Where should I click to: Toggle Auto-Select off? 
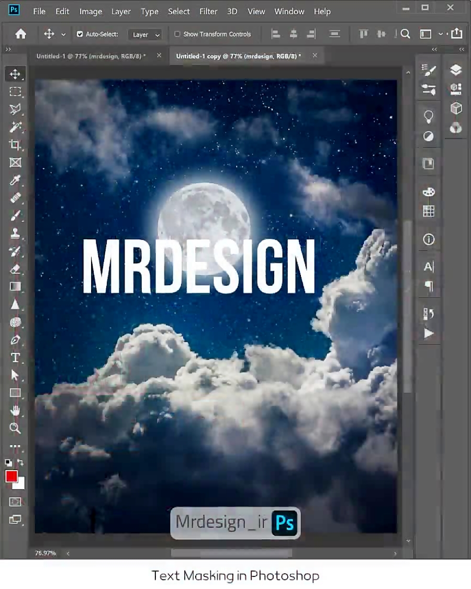[x=80, y=34]
